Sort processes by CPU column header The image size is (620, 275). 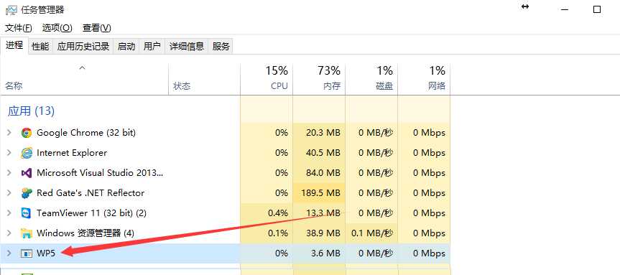(x=267, y=78)
